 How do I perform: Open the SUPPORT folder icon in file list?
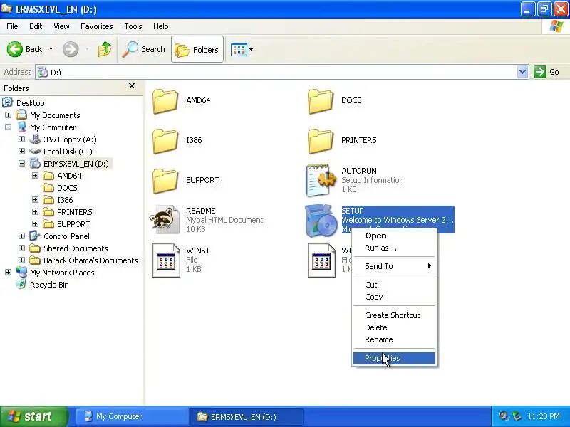point(165,181)
